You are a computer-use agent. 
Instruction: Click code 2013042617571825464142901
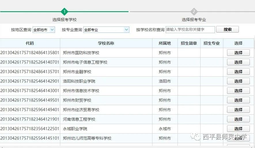tap(30, 81)
